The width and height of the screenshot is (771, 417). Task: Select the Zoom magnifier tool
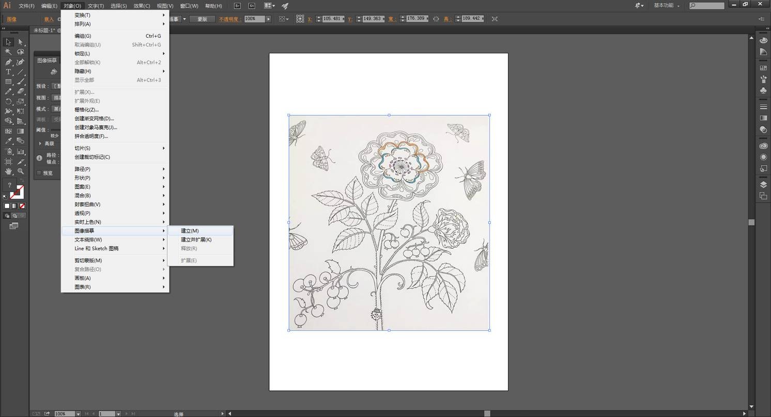tap(21, 171)
